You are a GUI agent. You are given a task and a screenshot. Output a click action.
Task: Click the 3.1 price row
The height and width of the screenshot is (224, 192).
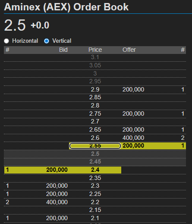point(95,57)
